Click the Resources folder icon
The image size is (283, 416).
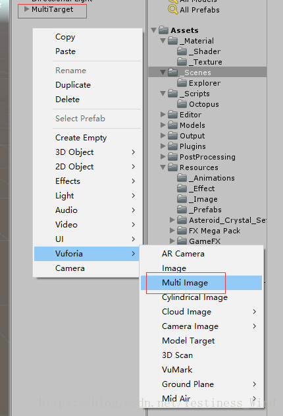tap(172, 167)
